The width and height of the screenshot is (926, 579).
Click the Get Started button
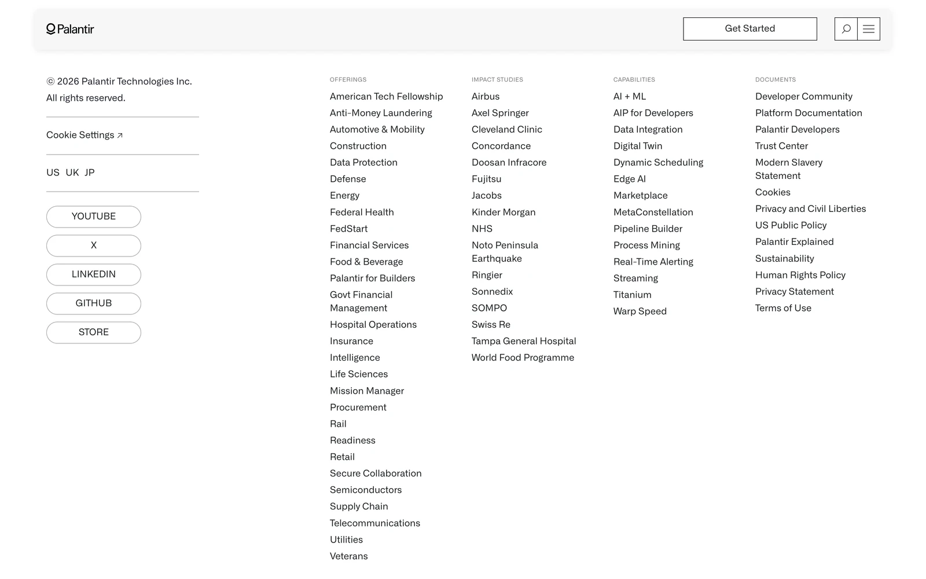[x=750, y=29]
